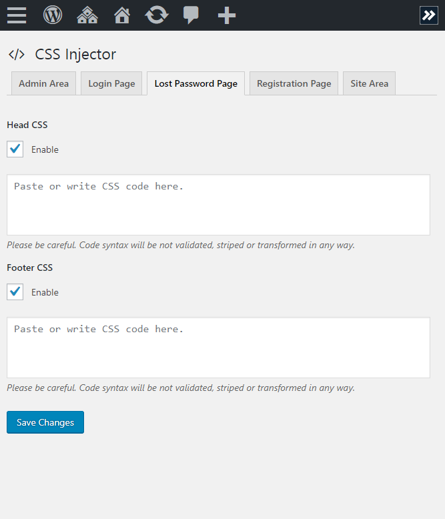Image resolution: width=445 pixels, height=519 pixels.
Task: Open the My Sites houses icon
Action: point(87,15)
